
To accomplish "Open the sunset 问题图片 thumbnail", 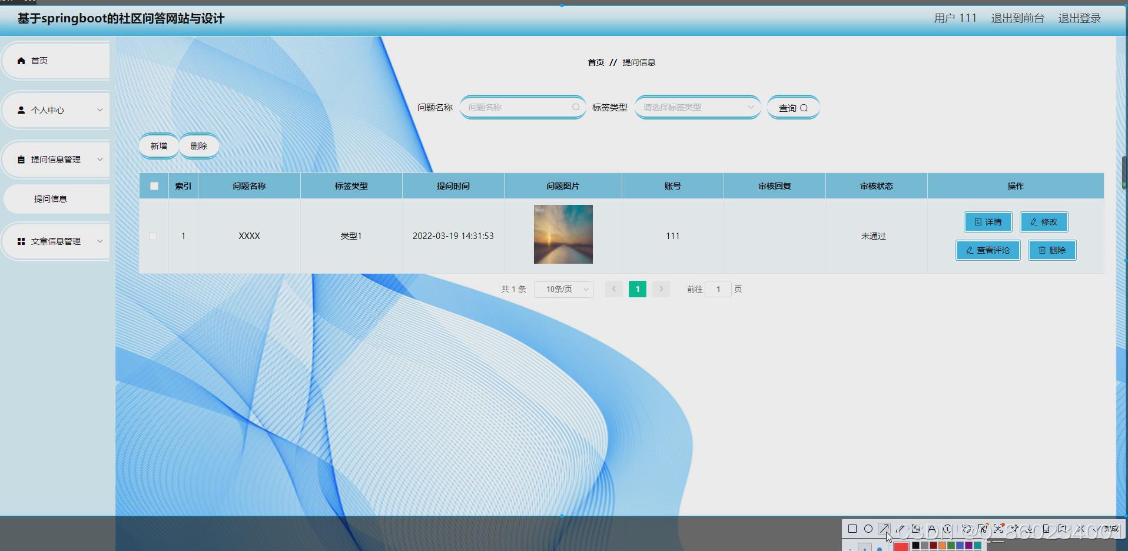I will tap(563, 234).
